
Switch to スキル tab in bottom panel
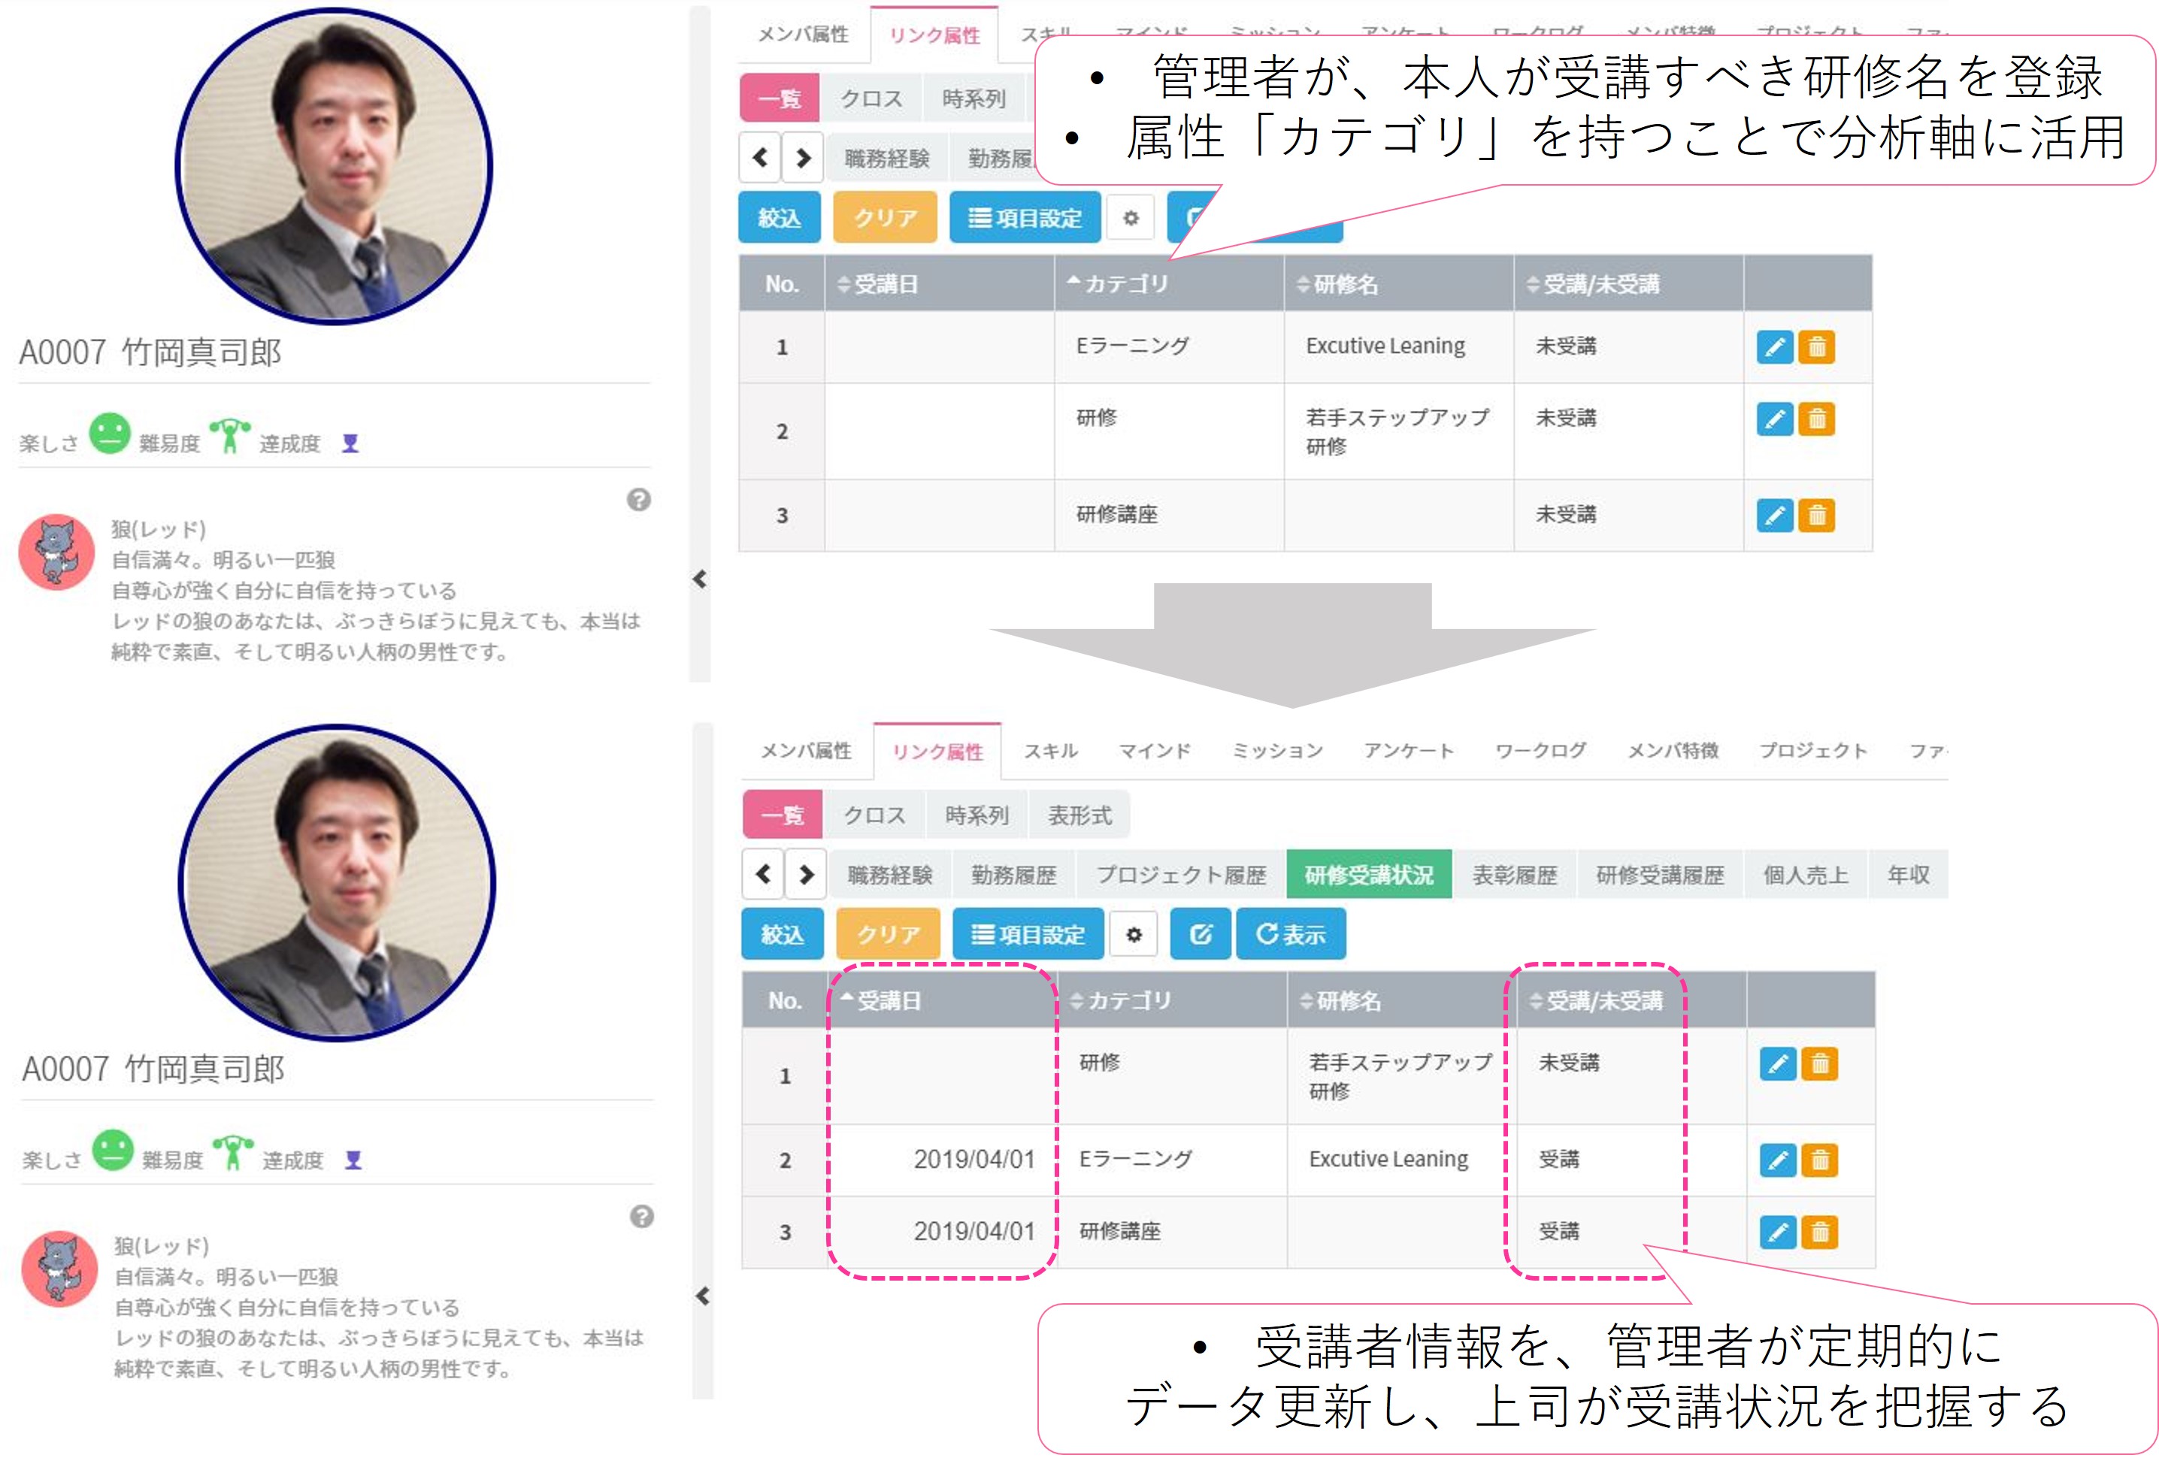[x=1051, y=750]
